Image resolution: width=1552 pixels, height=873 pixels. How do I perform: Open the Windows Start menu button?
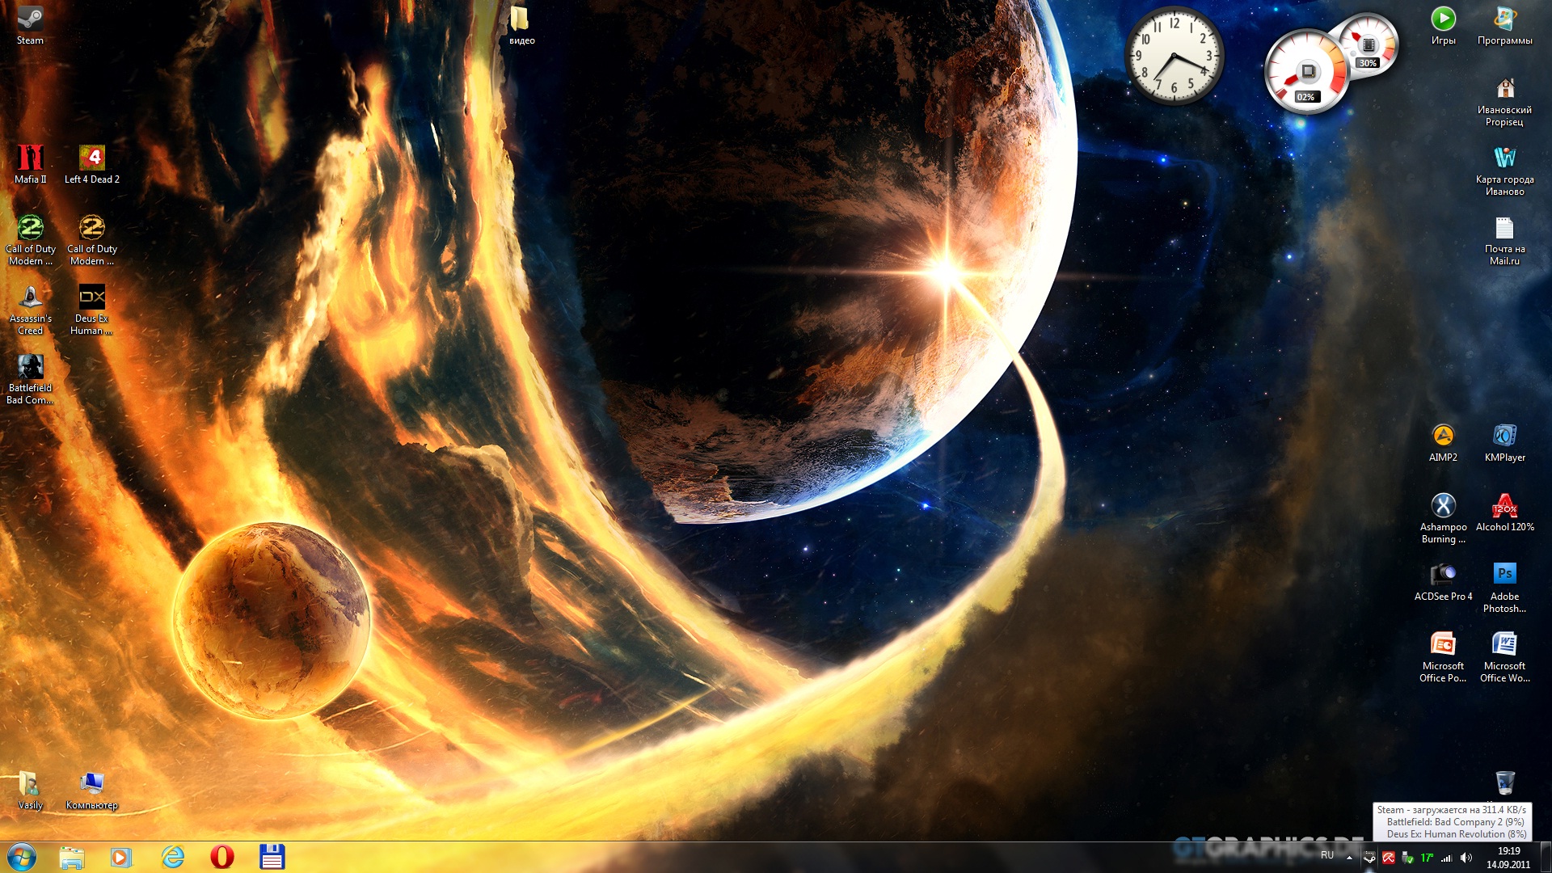(x=22, y=857)
